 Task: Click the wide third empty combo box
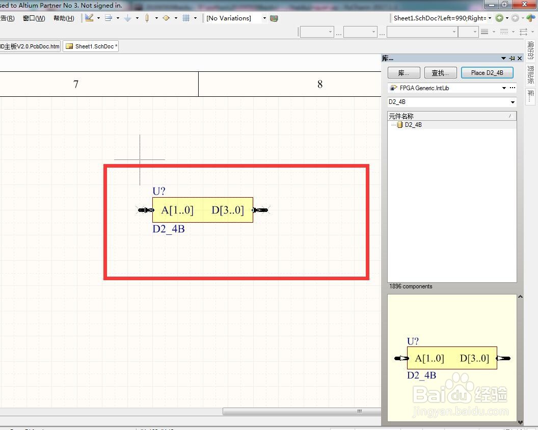[422, 32]
